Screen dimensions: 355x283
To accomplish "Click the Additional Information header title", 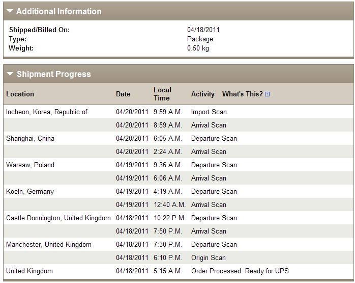I will [x=59, y=11].
